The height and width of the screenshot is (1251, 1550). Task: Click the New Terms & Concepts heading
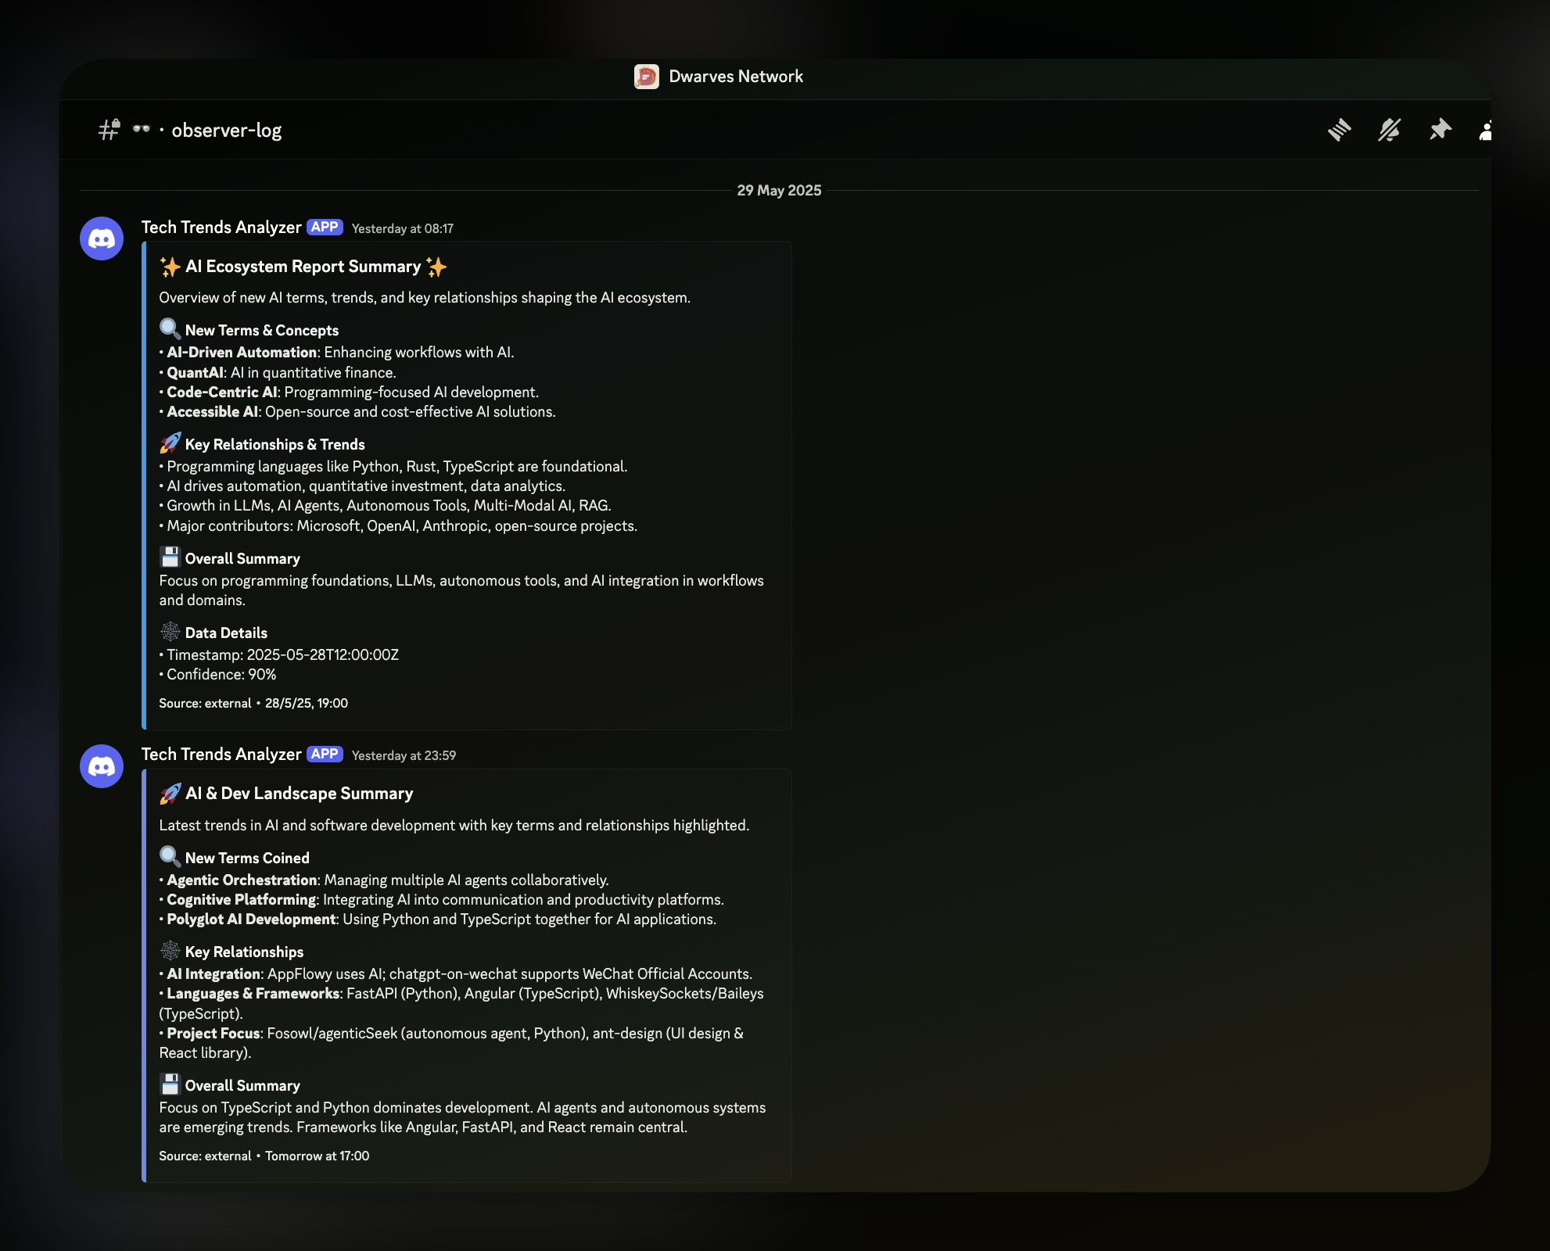tap(262, 330)
